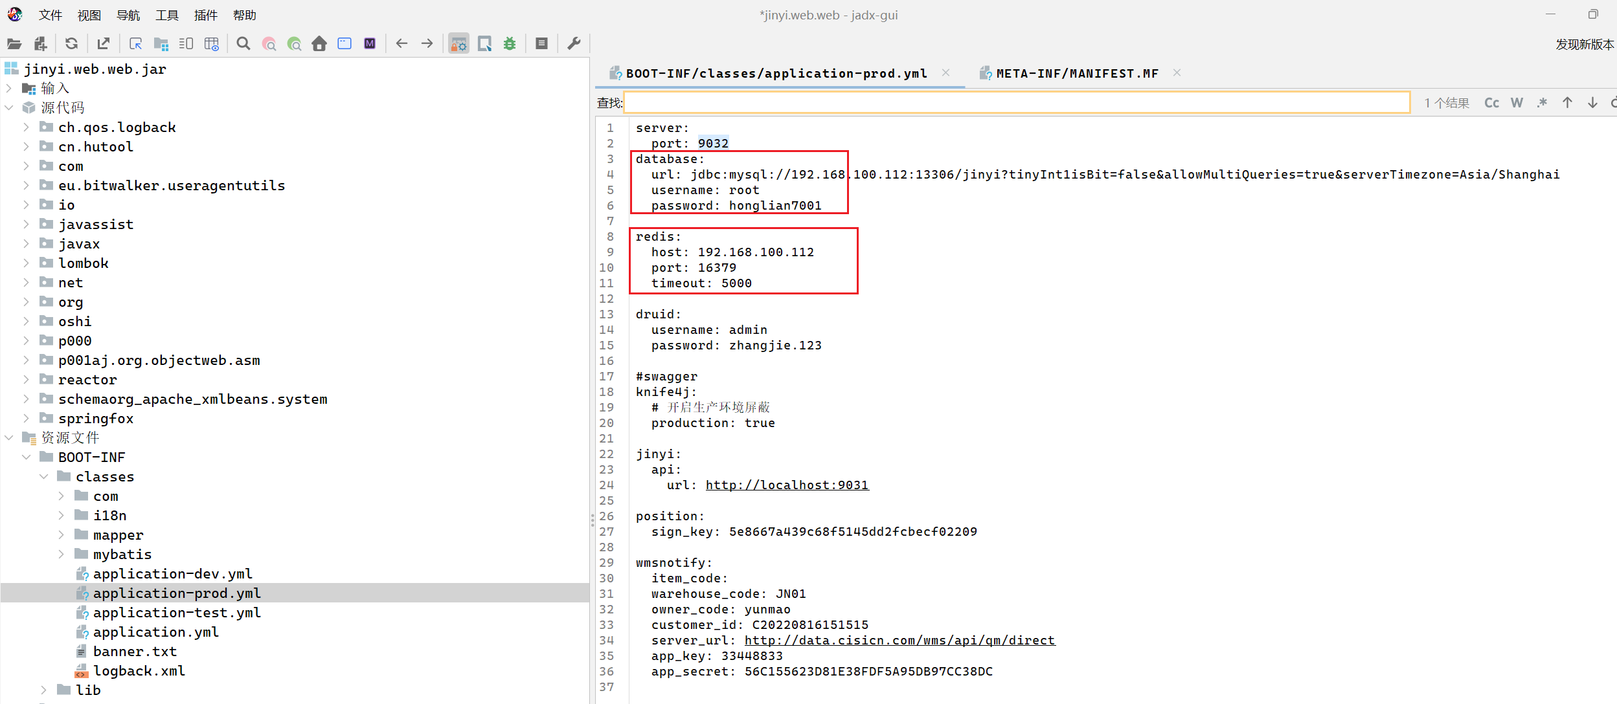Select application-dev.yml in the tree
The image size is (1617, 704).
(172, 574)
